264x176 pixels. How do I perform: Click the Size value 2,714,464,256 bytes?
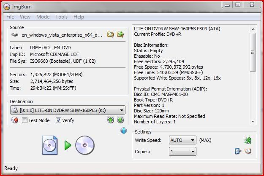[x=52, y=81]
